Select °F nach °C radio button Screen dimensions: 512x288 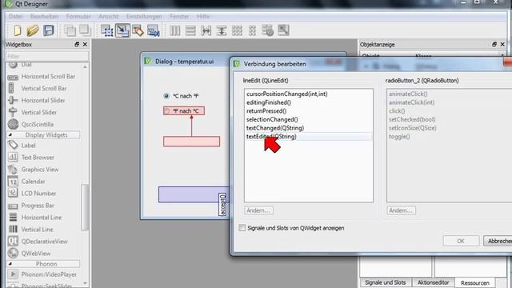click(x=184, y=111)
